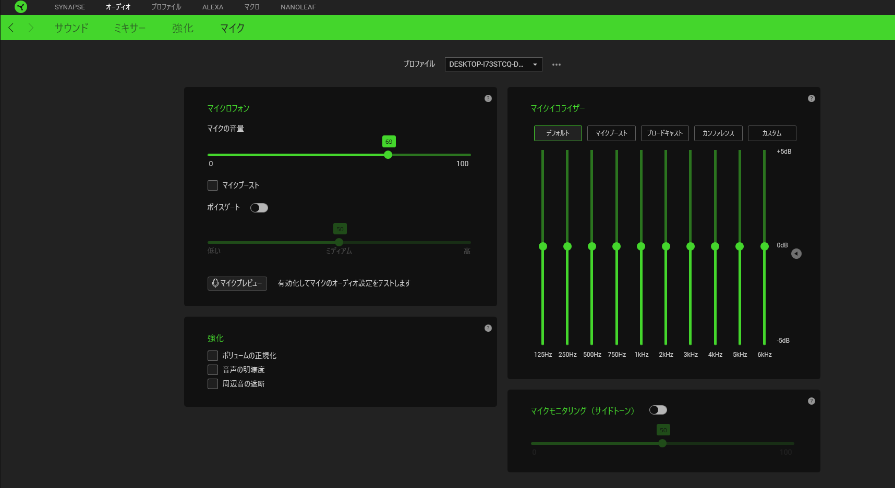Select the マイクブースト equalizer preset
Screen dimensions: 895x488
point(611,133)
